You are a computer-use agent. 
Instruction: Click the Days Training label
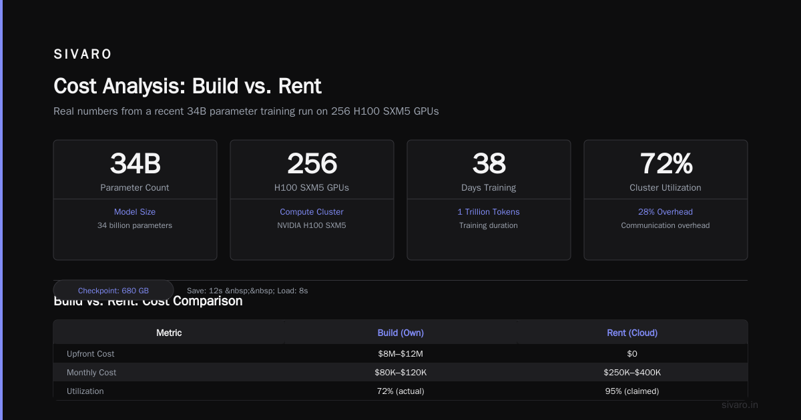[489, 188]
